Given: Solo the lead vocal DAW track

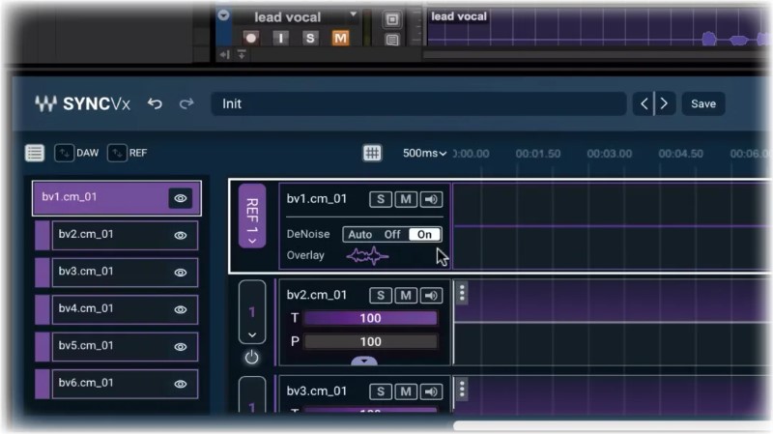Looking at the screenshot, I should click(310, 38).
